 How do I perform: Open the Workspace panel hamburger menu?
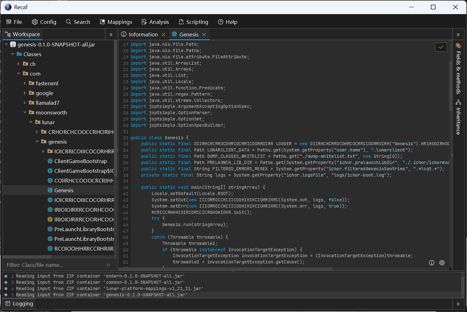(x=111, y=34)
